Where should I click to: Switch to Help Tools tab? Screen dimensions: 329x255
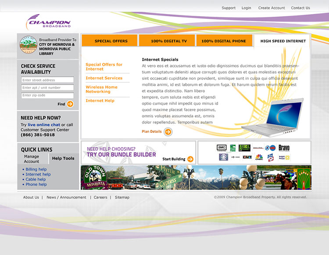pyautogui.click(x=63, y=159)
